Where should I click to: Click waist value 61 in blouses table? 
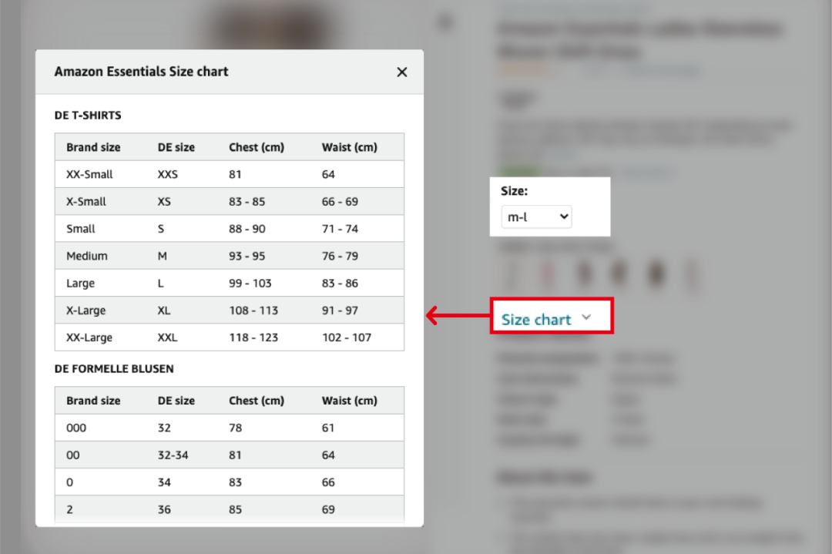pos(328,428)
